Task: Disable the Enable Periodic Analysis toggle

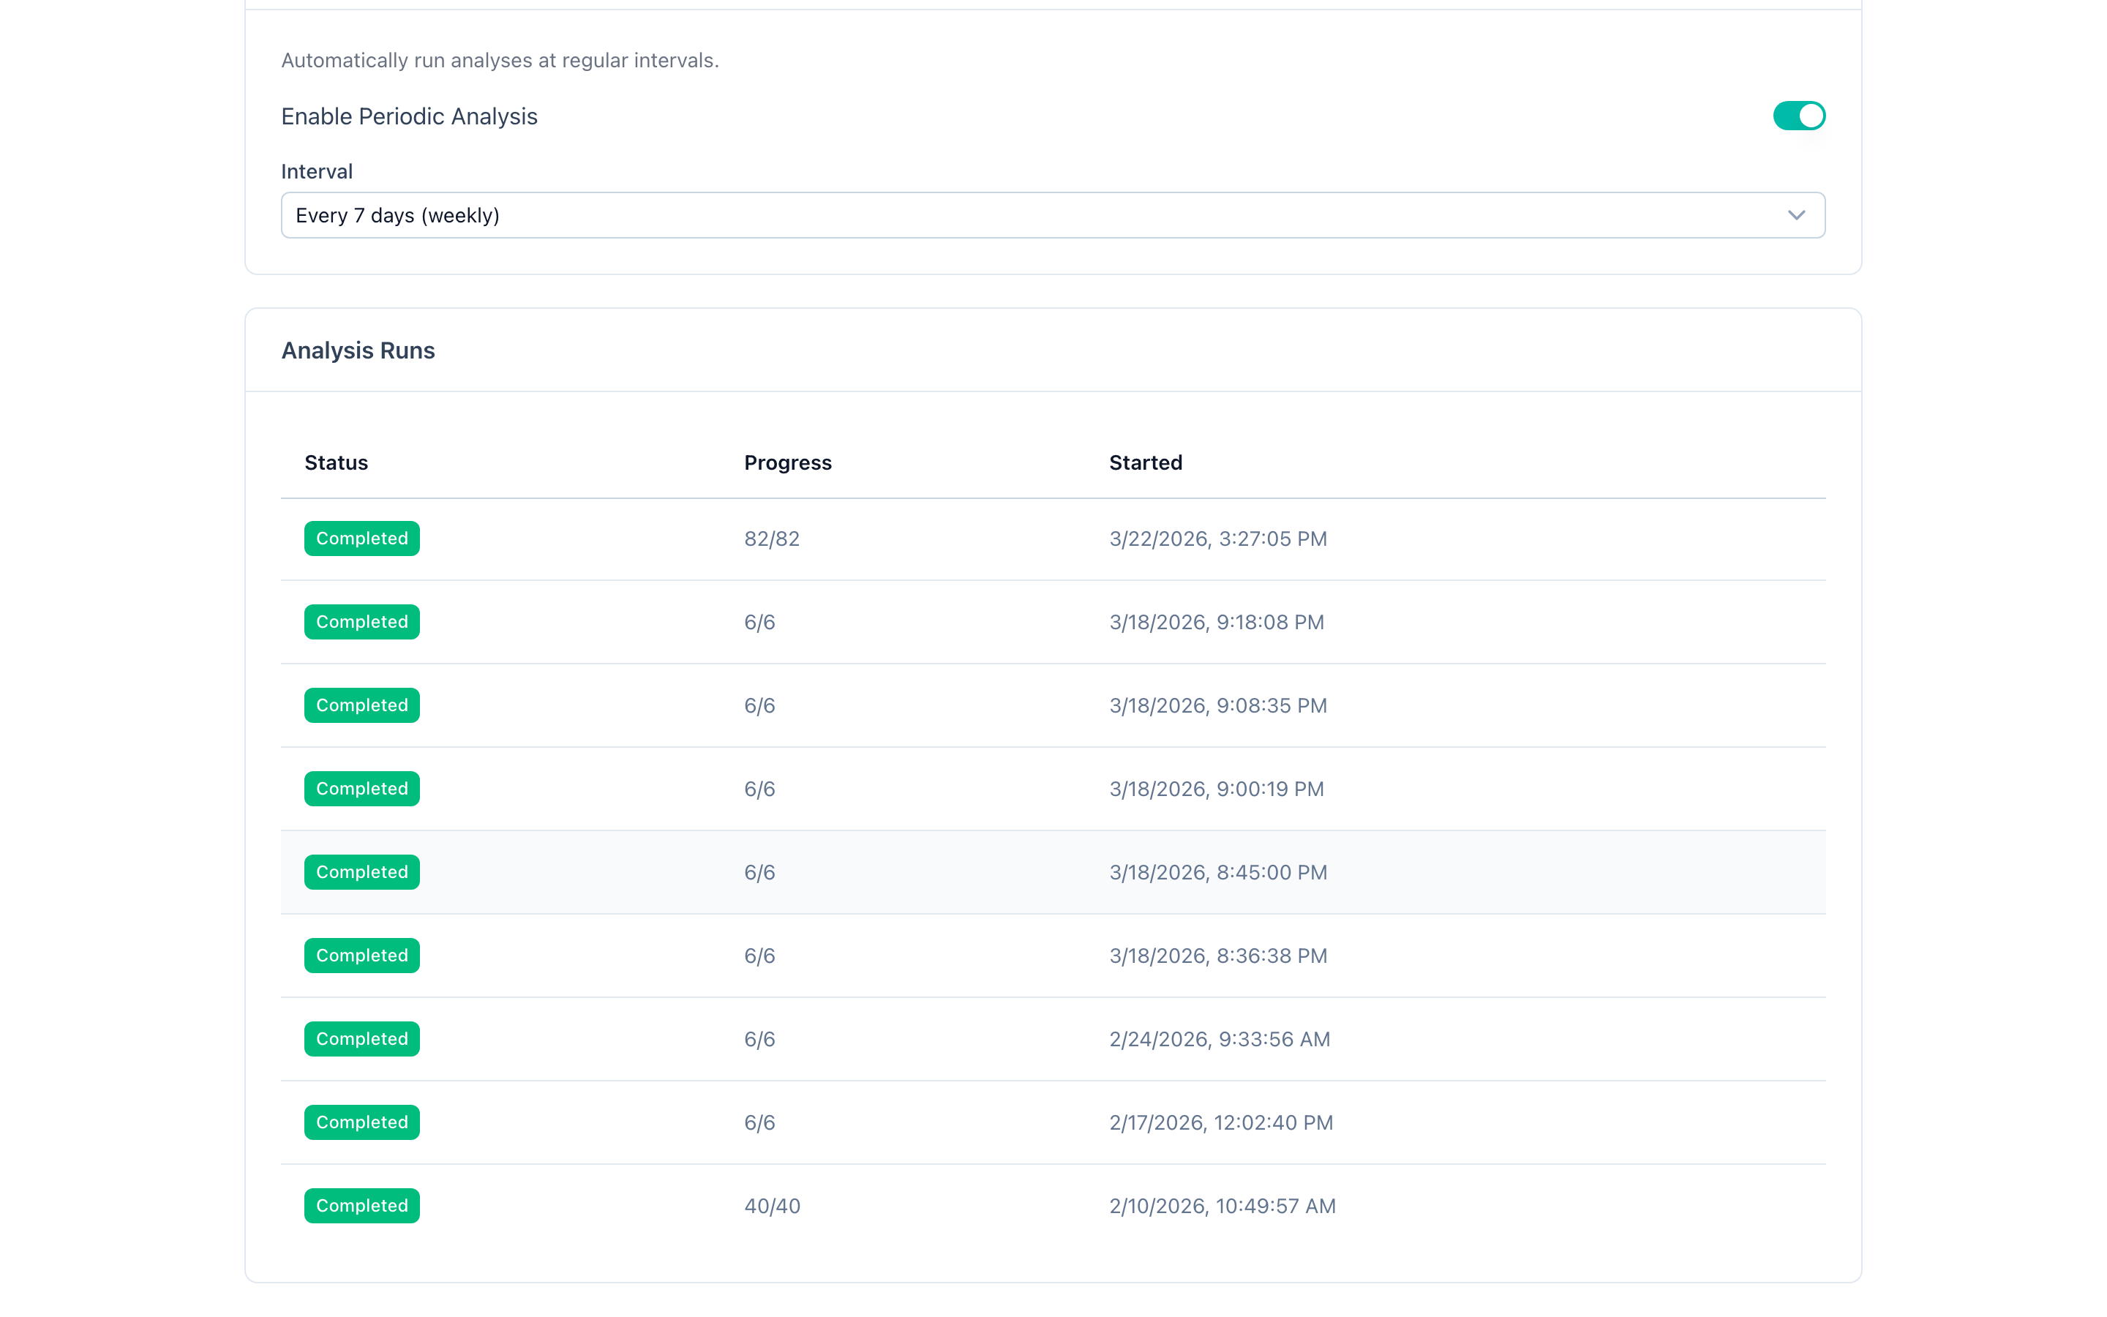Action: click(x=1798, y=115)
